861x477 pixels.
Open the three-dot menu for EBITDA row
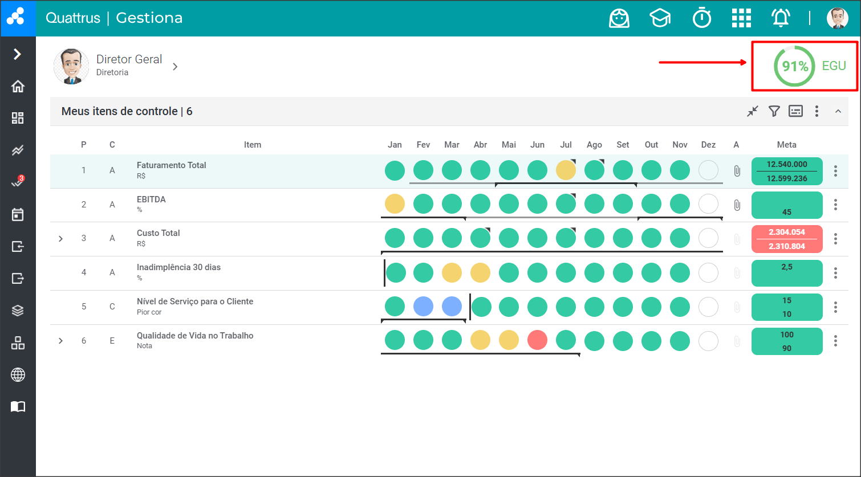click(835, 205)
